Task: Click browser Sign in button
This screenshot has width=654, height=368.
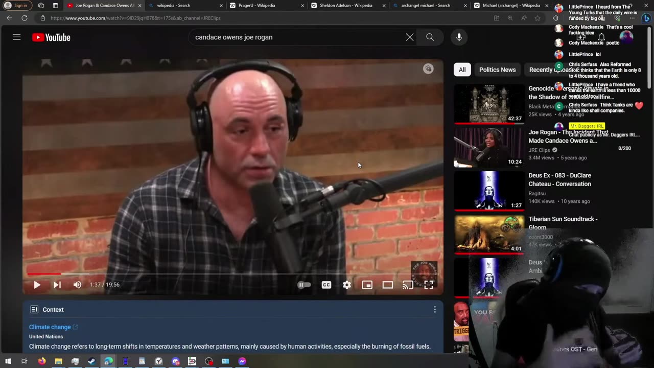Action: 17,6
